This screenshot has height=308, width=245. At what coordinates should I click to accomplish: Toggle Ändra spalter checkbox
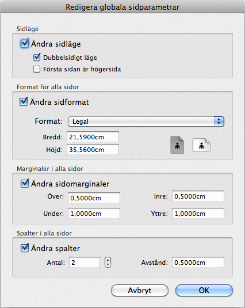[x=25, y=248]
